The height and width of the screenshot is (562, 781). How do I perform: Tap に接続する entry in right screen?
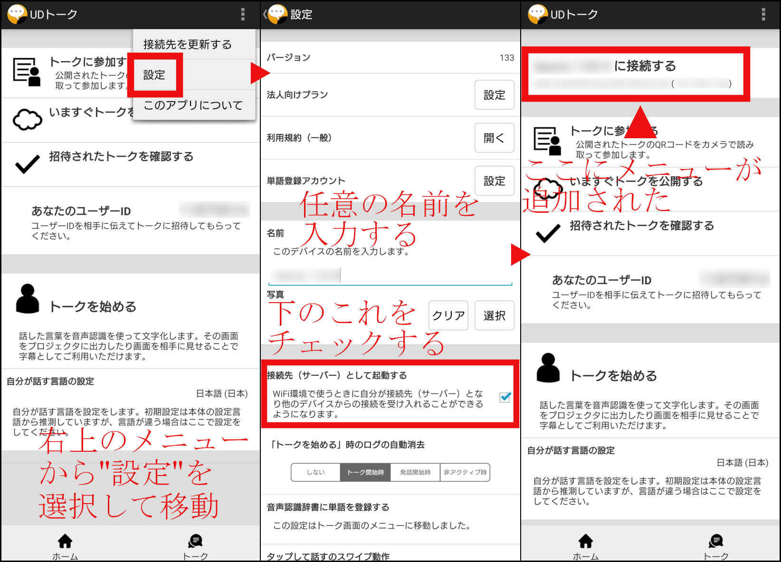point(635,74)
